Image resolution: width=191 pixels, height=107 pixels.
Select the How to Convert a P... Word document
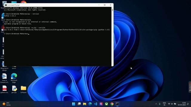(4, 78)
